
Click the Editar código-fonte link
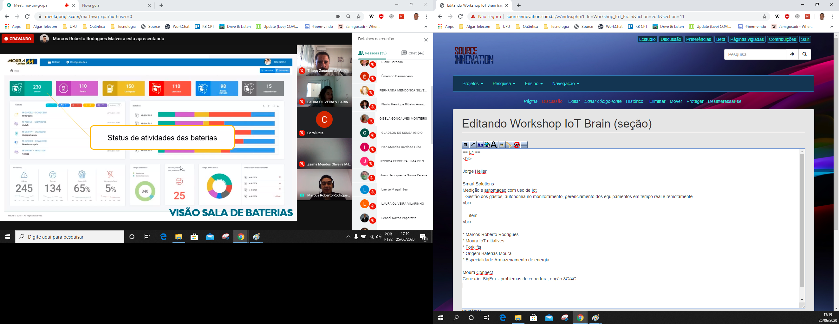point(602,101)
